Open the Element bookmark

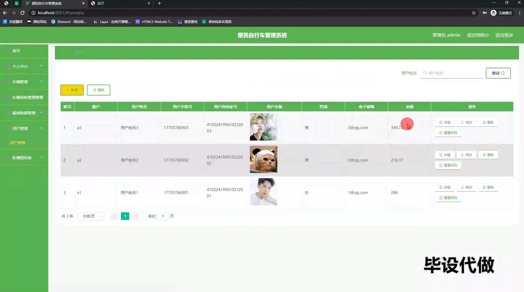point(69,22)
